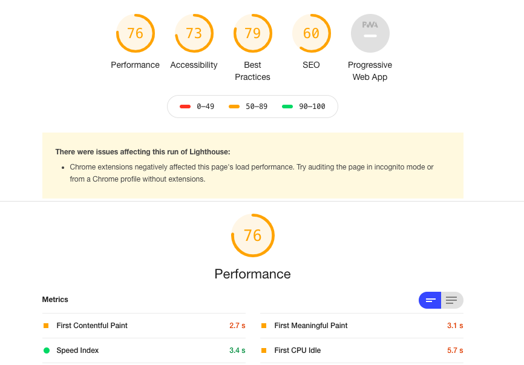Expand the First Meaningful Paint metric row

311,326
